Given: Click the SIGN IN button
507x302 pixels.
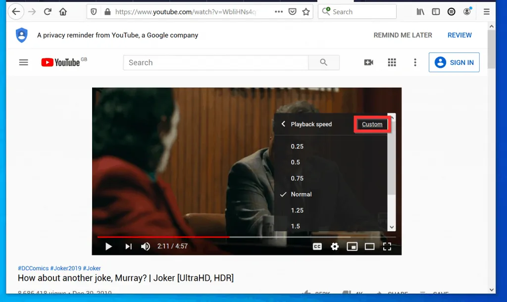Looking at the screenshot, I should [x=454, y=62].
